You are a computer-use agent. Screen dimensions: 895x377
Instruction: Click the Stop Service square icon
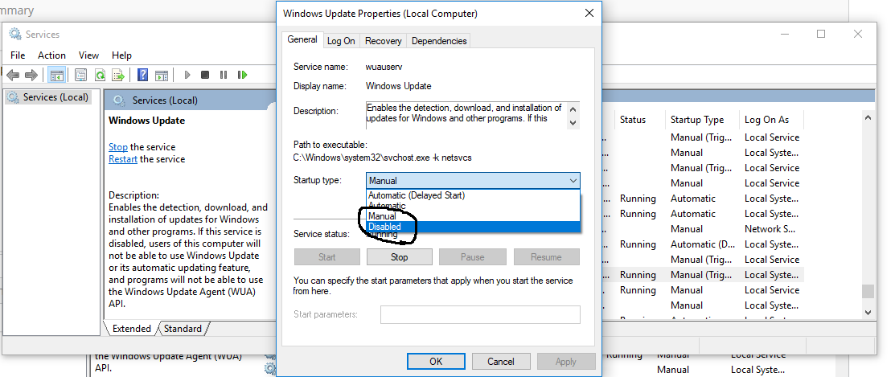click(x=205, y=75)
